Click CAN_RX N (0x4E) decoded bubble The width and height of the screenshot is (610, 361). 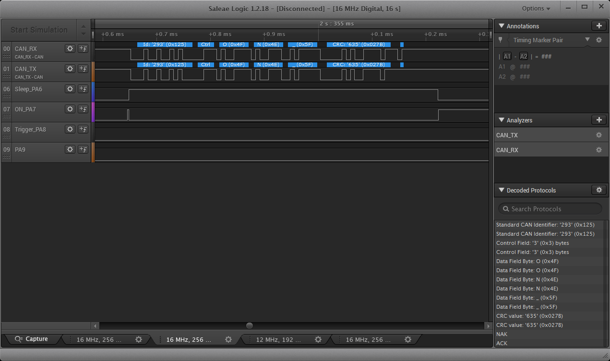(x=268, y=45)
